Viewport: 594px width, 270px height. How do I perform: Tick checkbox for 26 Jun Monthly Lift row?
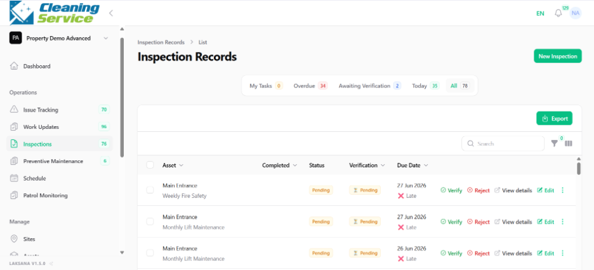click(x=150, y=253)
